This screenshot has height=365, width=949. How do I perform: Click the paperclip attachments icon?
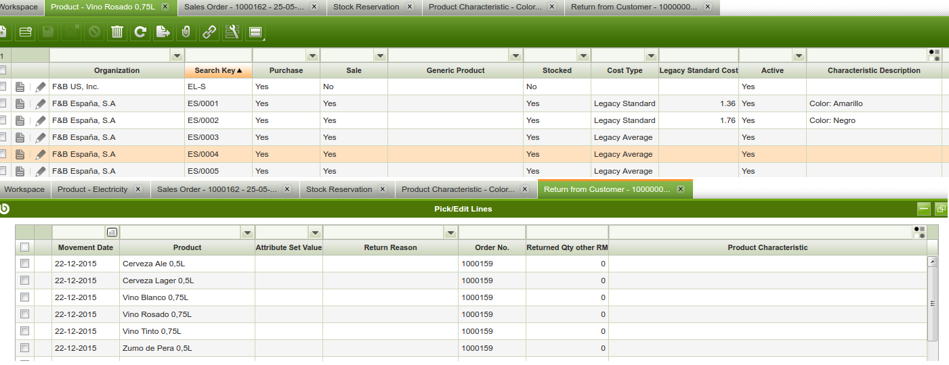tap(186, 32)
